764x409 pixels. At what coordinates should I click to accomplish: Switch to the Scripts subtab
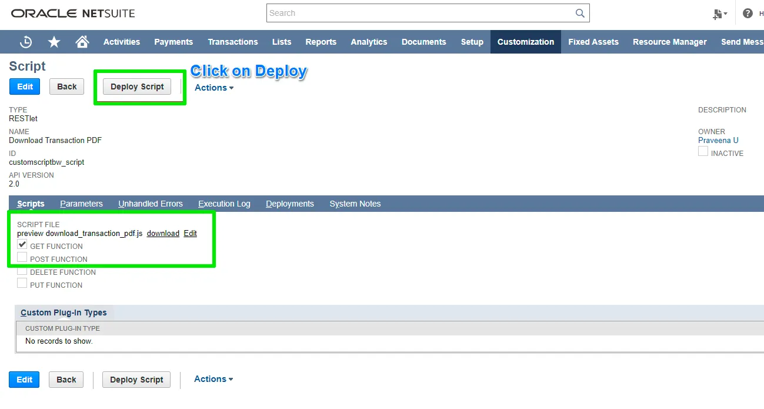tap(31, 204)
